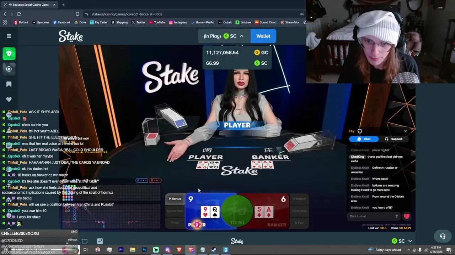Screen dimensions: 455x255
Task: Favorite dealer Fay with heart outline
Action: pos(360,131)
